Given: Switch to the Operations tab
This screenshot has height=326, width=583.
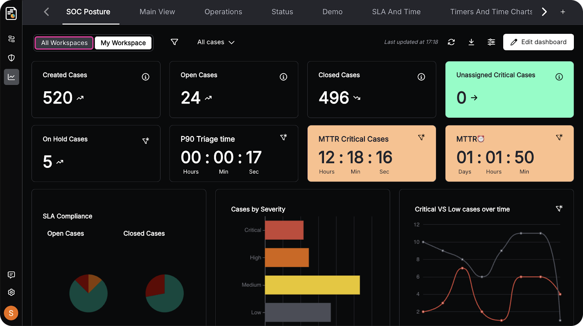Looking at the screenshot, I should 223,12.
